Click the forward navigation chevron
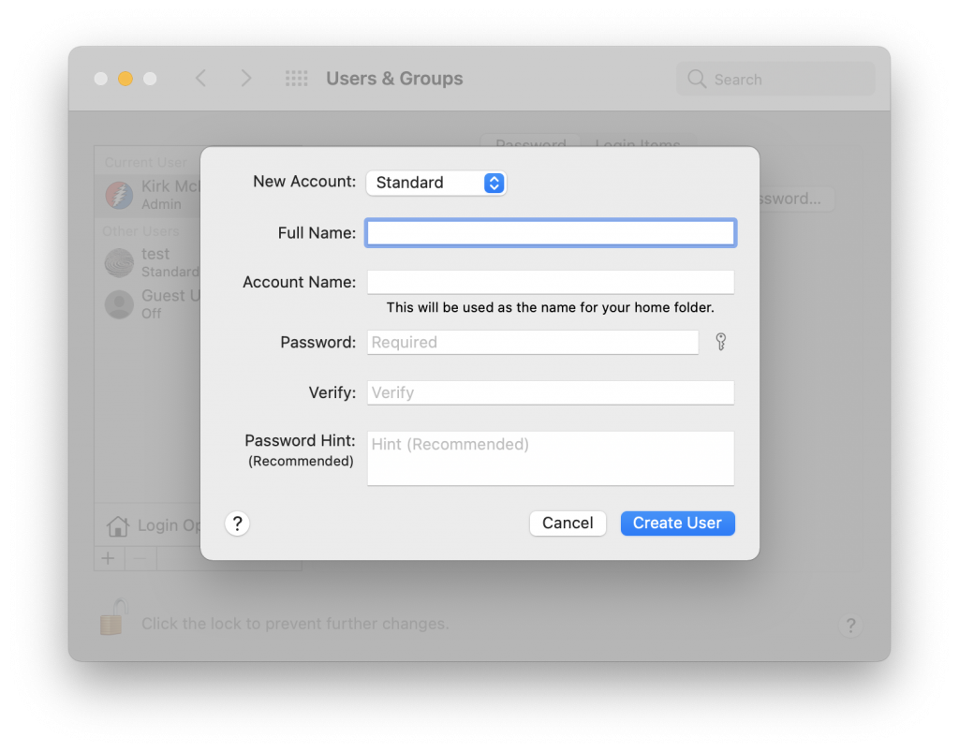This screenshot has width=959, height=752. (246, 79)
